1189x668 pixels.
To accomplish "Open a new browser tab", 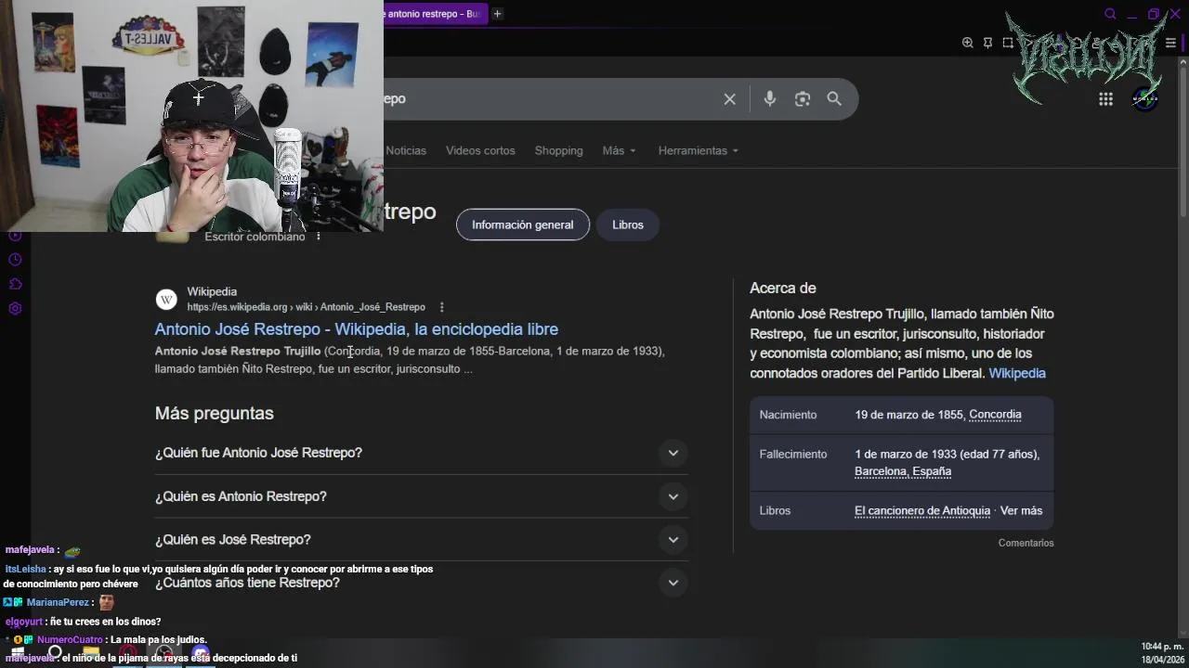I will pos(497,14).
